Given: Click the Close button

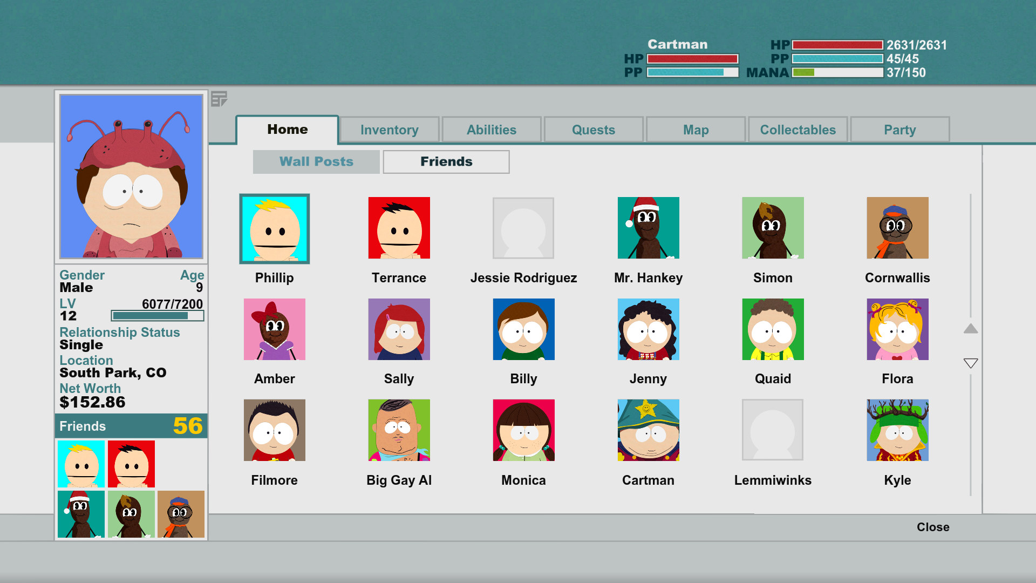Looking at the screenshot, I should [933, 527].
